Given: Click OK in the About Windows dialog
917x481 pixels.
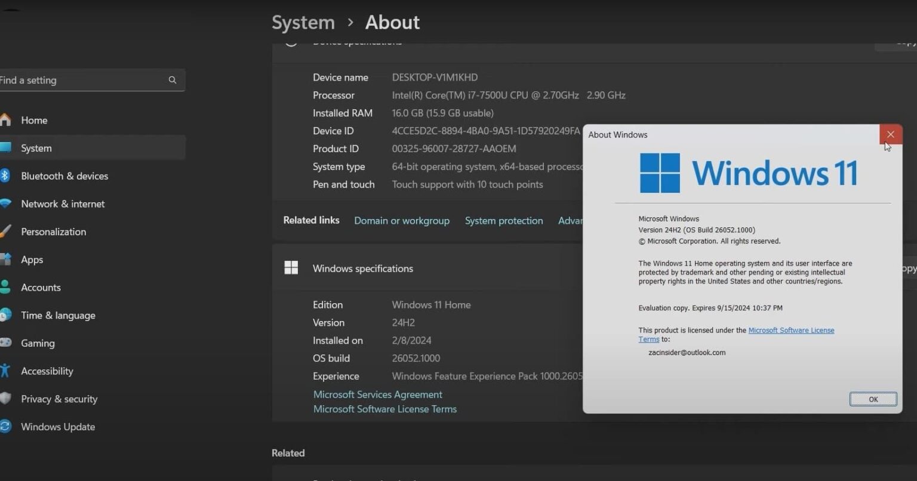Looking at the screenshot, I should click(x=873, y=399).
